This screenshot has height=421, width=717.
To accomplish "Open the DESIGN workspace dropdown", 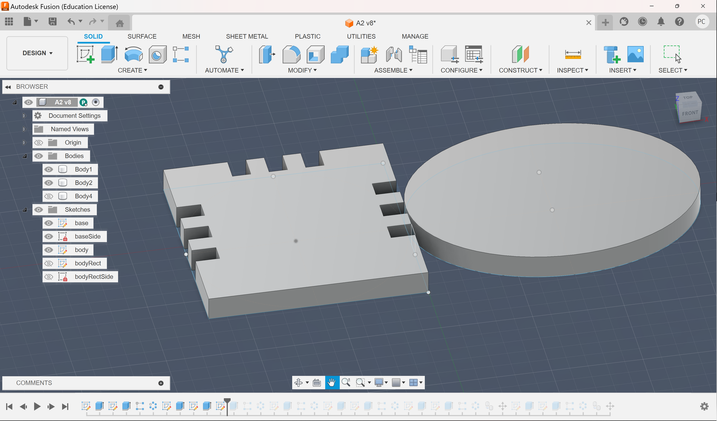I will [x=37, y=53].
